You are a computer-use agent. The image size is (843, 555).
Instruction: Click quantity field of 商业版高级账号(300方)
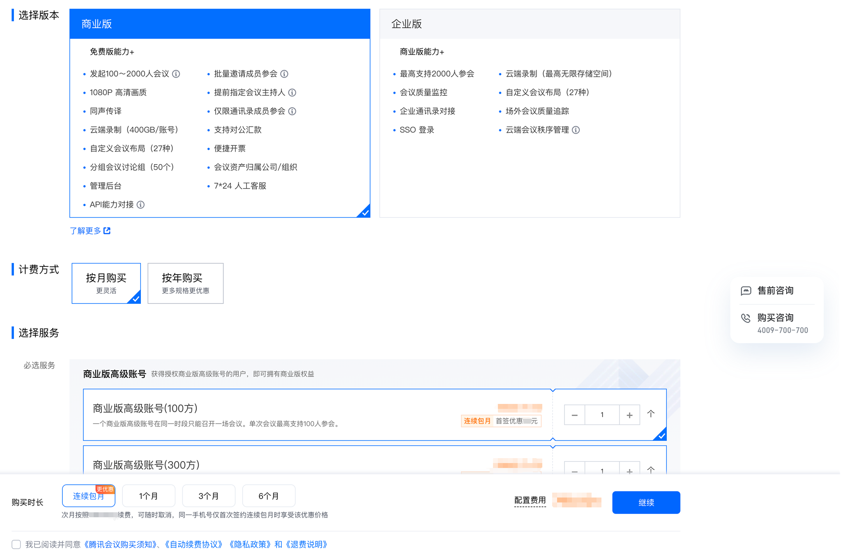[602, 469]
